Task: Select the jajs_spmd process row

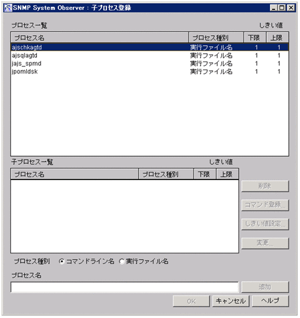Action: pyautogui.click(x=150, y=63)
